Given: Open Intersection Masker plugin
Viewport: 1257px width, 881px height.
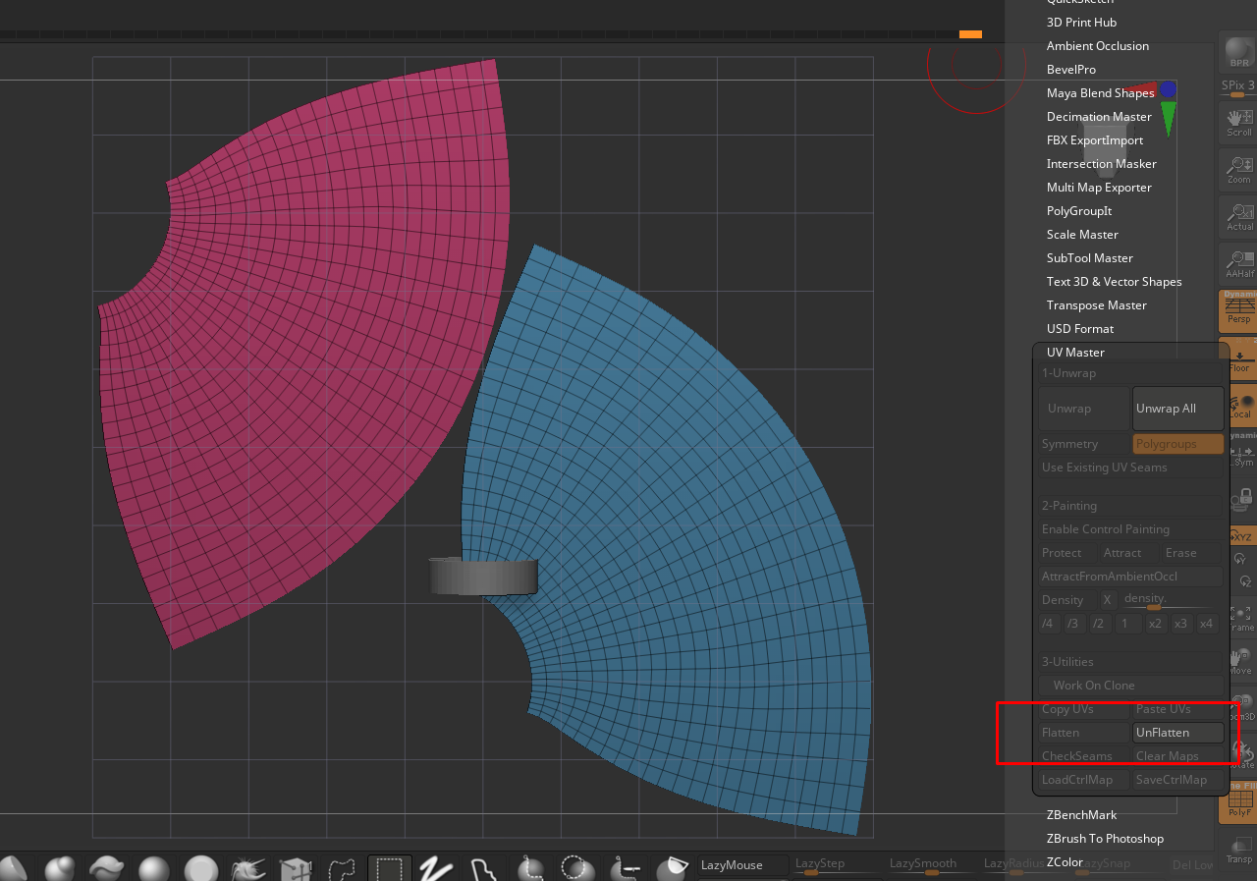Looking at the screenshot, I should pos(1102,164).
